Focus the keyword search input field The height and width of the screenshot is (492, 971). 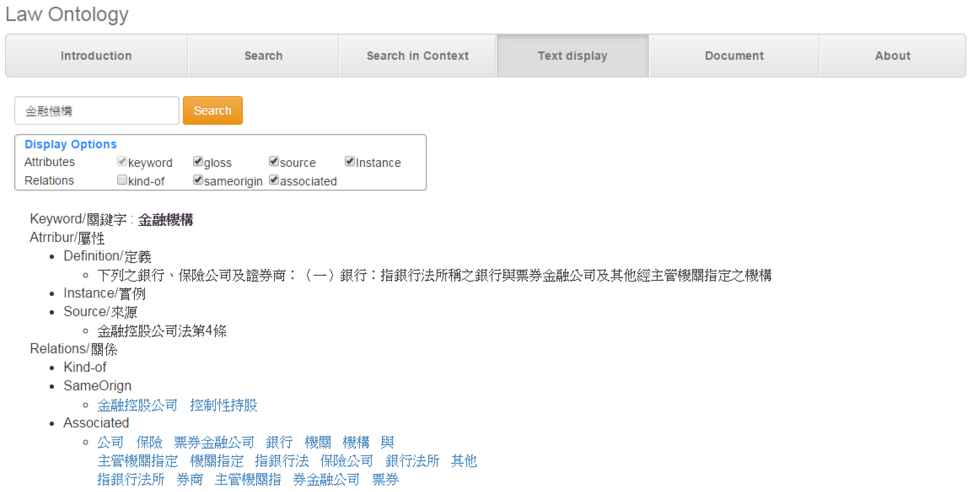[x=97, y=111]
